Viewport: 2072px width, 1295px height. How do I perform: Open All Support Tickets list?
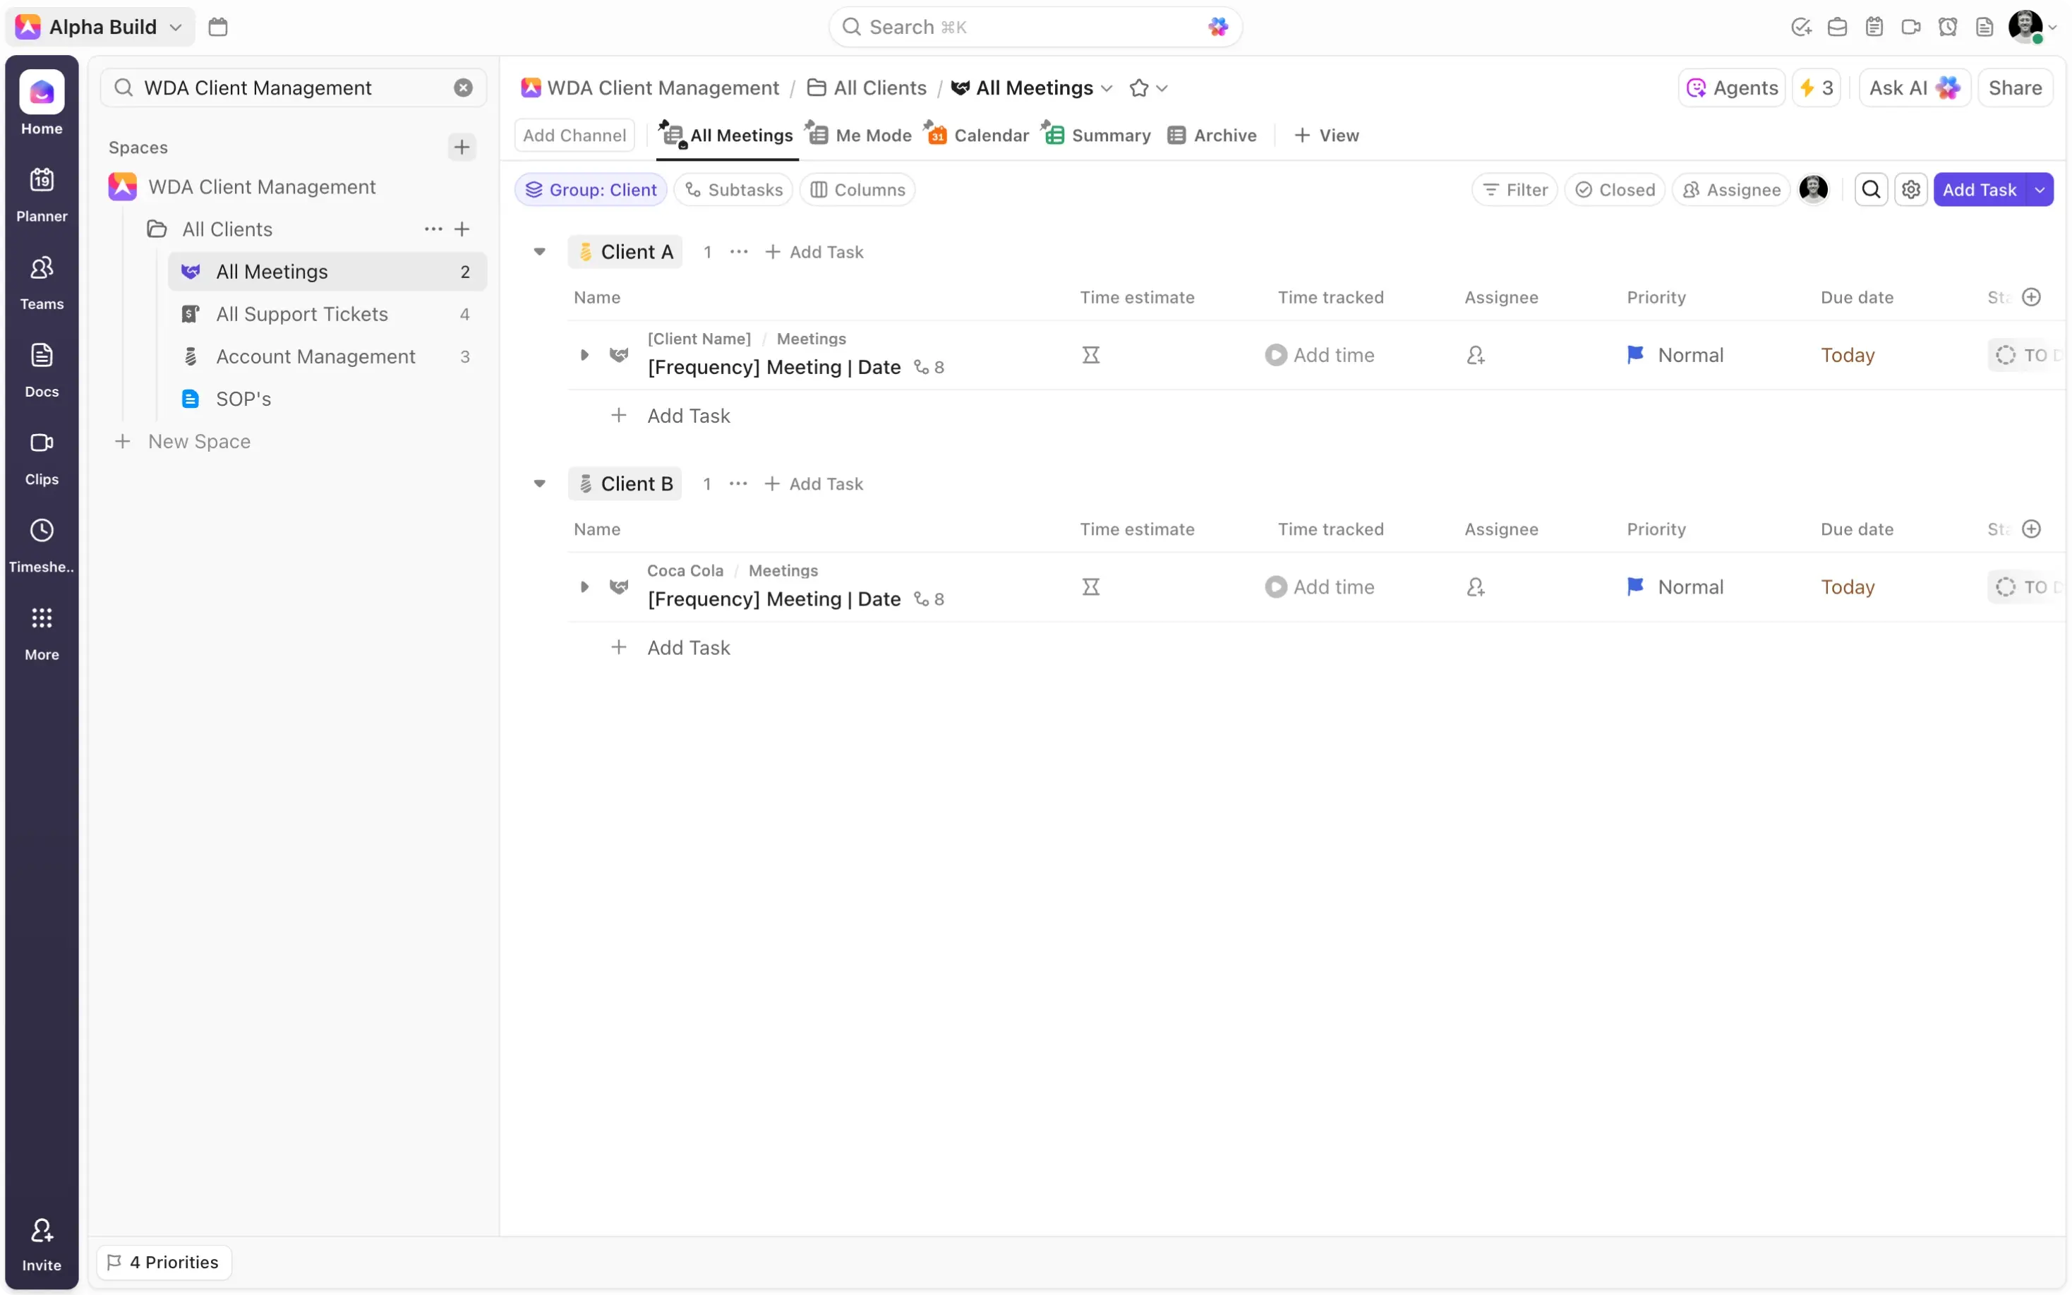[301, 314]
